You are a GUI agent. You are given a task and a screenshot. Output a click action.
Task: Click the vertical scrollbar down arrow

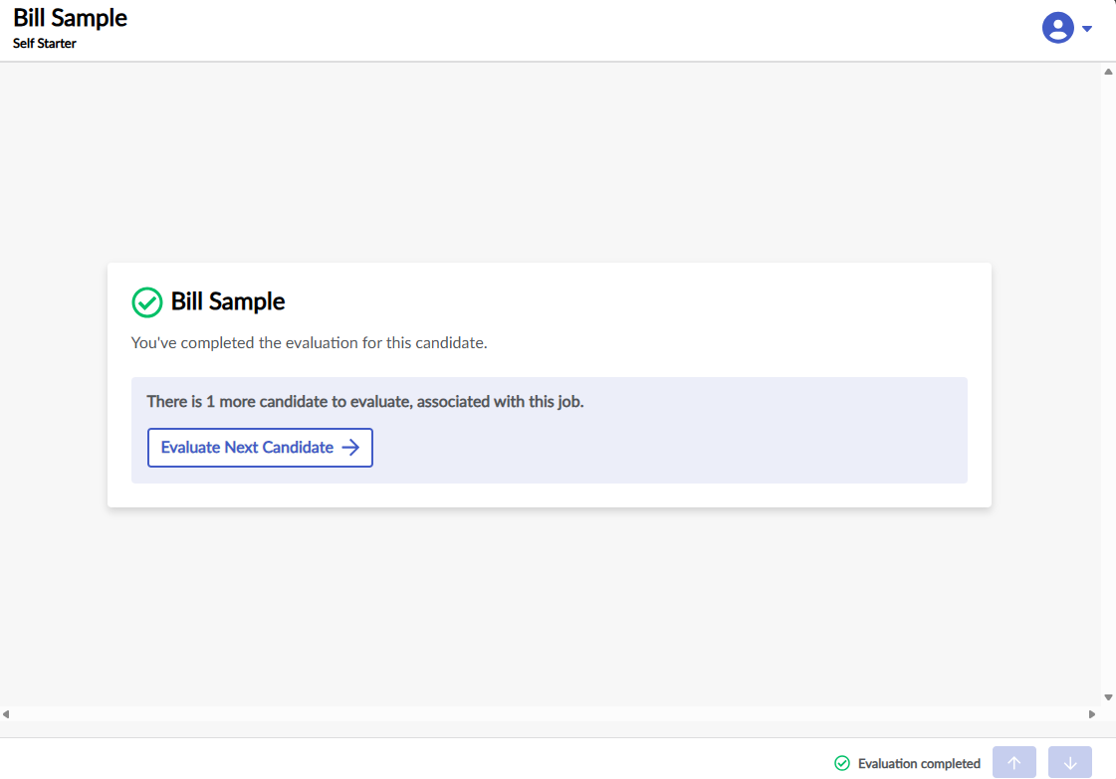point(1108,697)
